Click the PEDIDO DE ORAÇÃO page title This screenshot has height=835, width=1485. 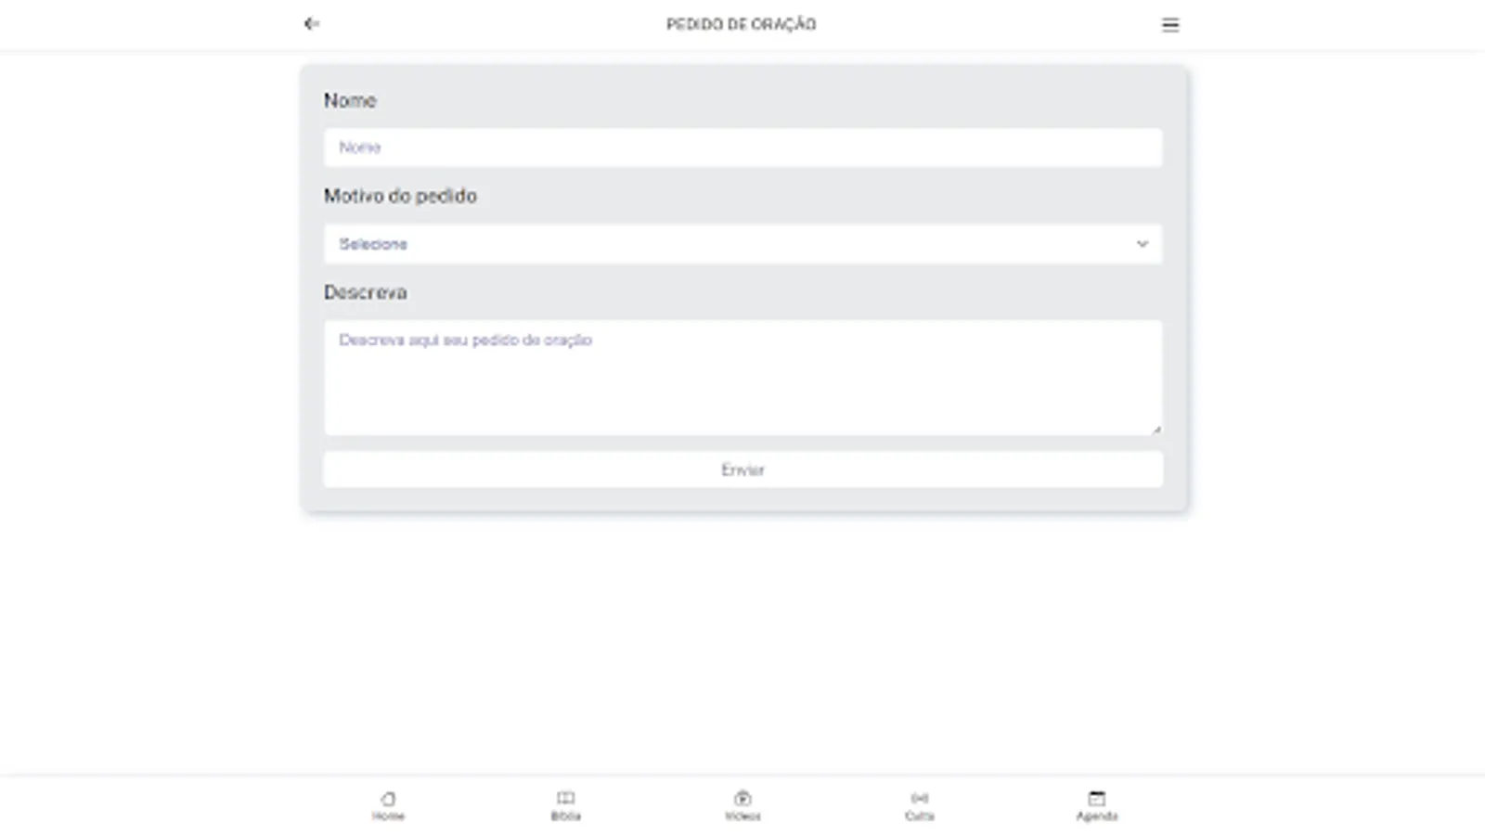742,24
